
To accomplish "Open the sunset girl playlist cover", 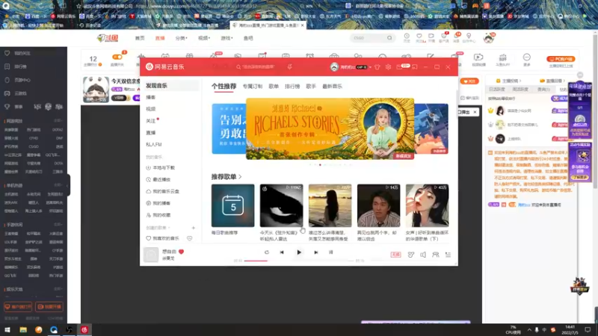I will (330, 206).
